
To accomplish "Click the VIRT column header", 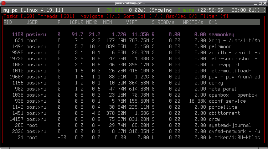I will click(x=132, y=22).
